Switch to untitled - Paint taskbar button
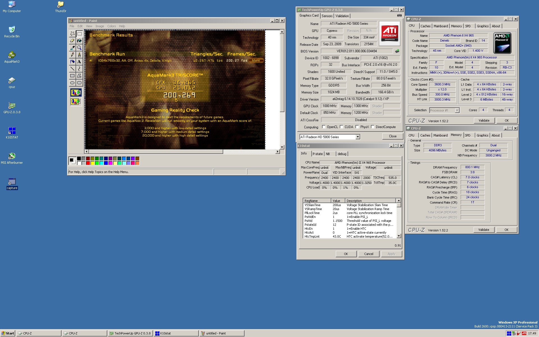This screenshot has width=539, height=337. [x=222, y=333]
